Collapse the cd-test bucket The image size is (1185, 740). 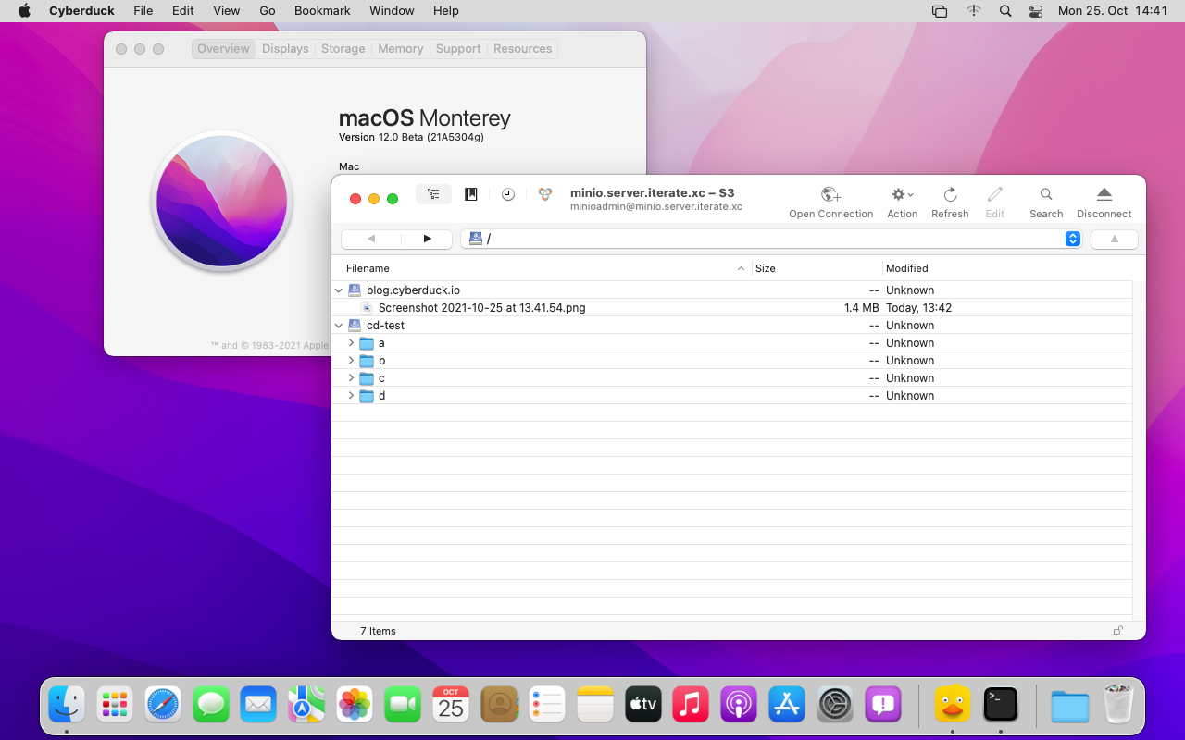click(339, 326)
